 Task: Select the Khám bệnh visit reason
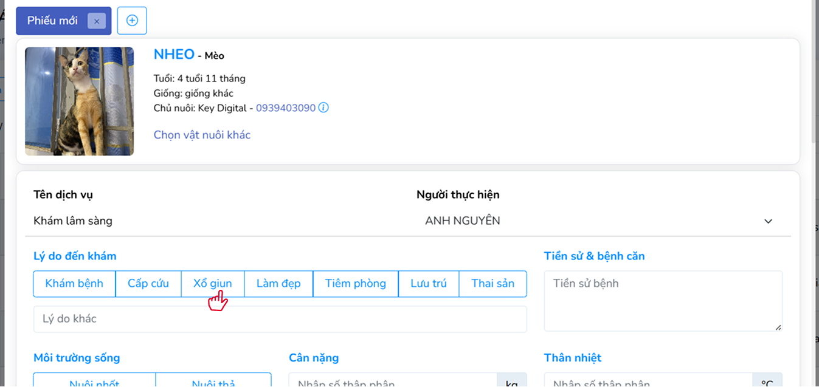click(x=74, y=283)
